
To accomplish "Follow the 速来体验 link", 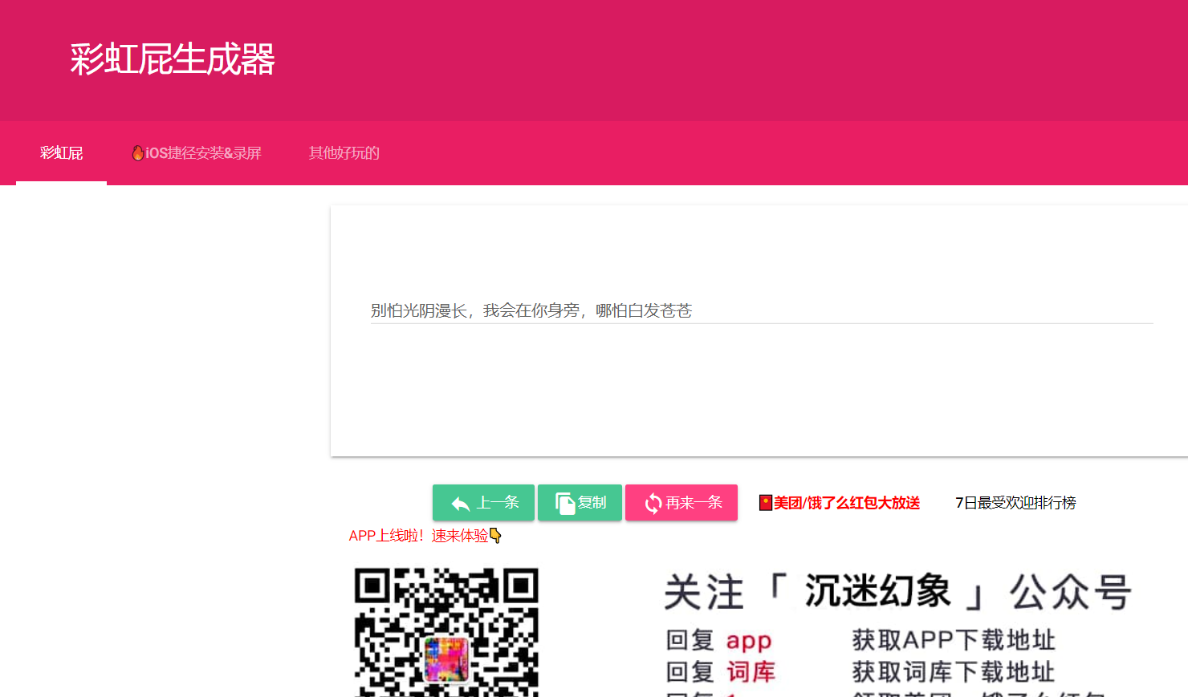I will 460,536.
